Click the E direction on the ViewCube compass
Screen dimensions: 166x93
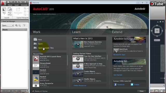(x=162, y=31)
